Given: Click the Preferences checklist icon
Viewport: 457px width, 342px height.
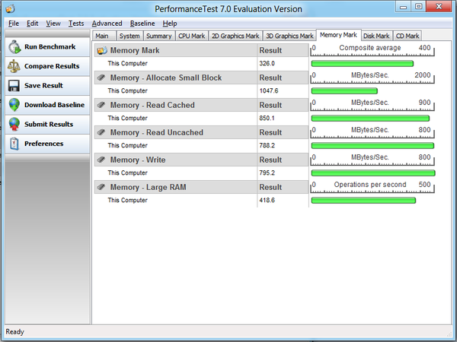Looking at the screenshot, I should 14,144.
